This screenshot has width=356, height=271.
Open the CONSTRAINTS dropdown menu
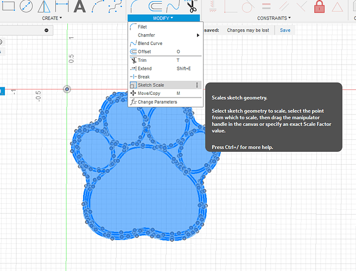tap(274, 18)
